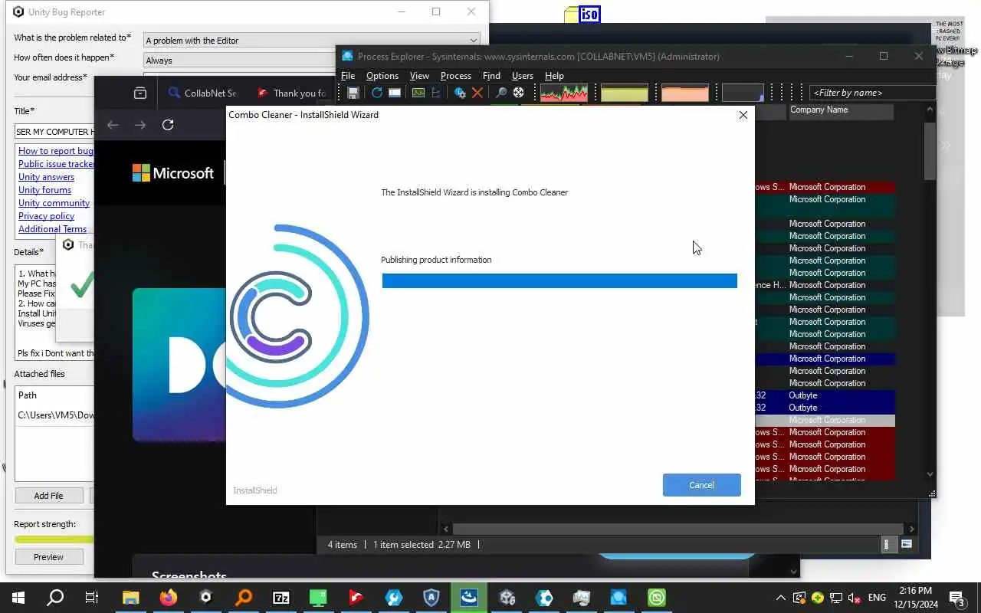Click the File Explorer horizontal scrollbar
Screen dimensions: 981x613
(678, 529)
